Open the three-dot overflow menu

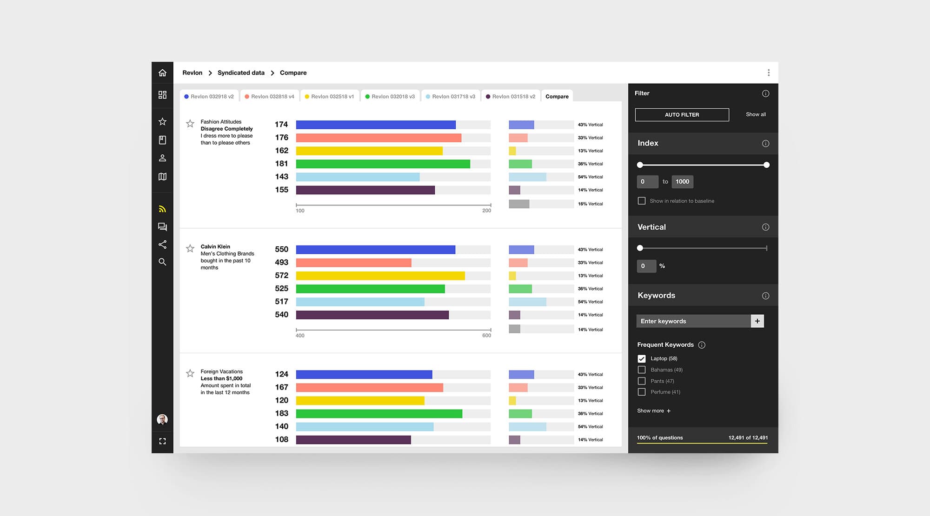coord(769,73)
